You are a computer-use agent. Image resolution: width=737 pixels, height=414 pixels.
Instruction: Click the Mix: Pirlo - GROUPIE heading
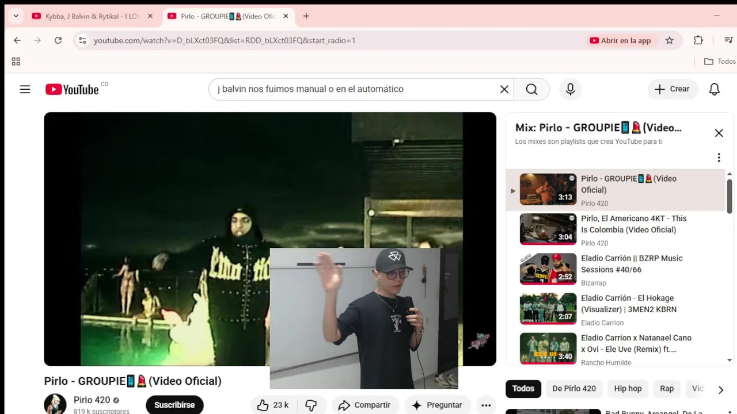598,128
